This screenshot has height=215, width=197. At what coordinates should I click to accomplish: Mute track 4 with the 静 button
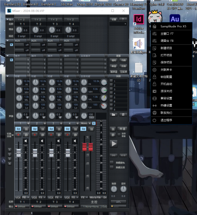coord(75,135)
